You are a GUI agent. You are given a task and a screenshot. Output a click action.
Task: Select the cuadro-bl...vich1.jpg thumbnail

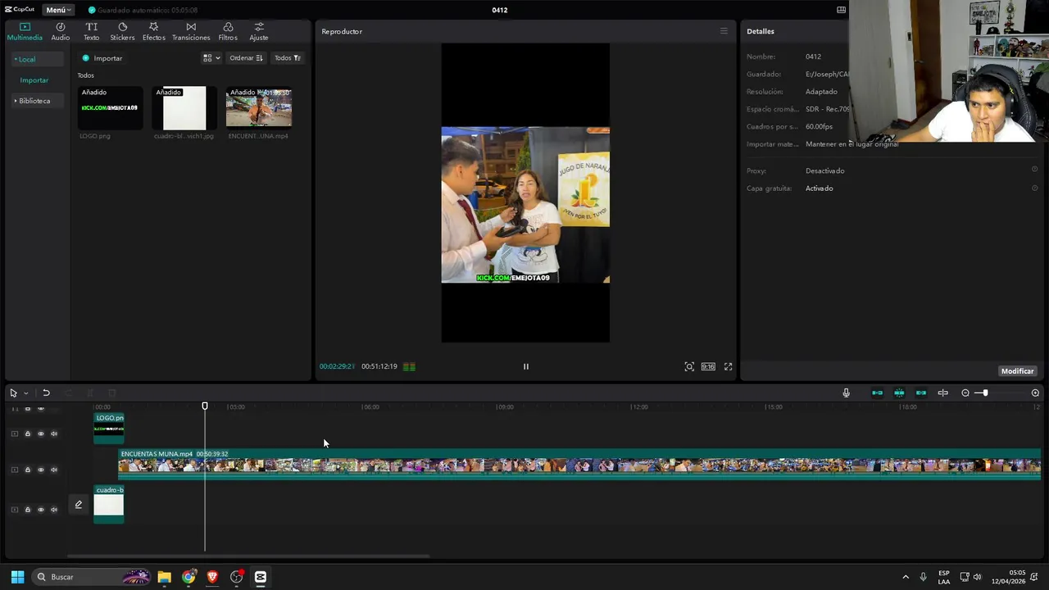[x=184, y=108]
